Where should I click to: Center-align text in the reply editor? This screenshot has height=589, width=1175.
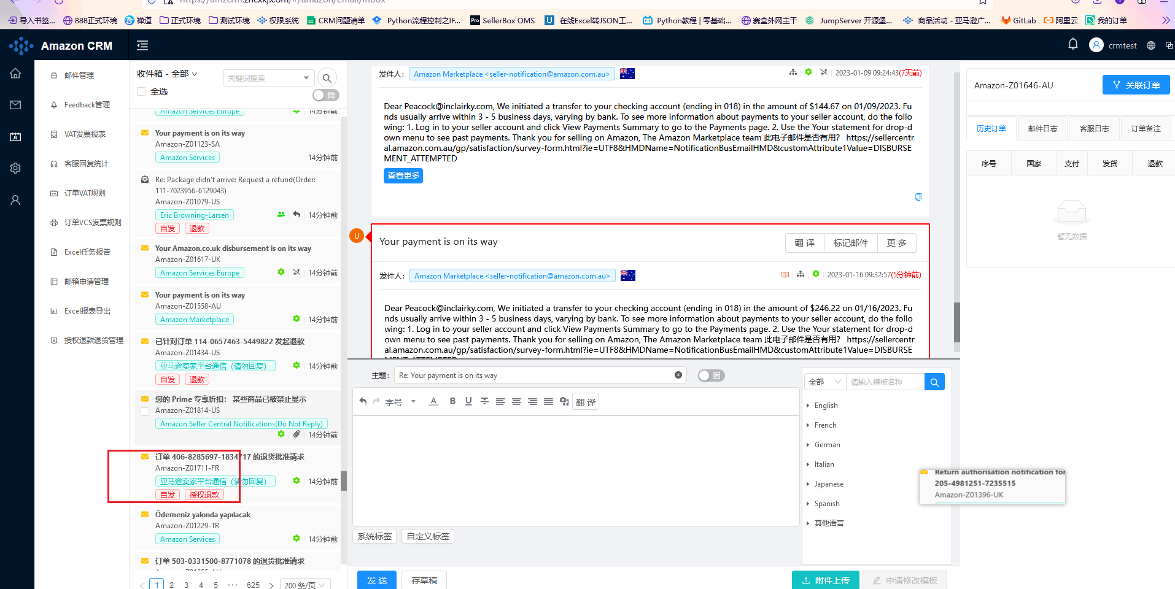point(516,401)
